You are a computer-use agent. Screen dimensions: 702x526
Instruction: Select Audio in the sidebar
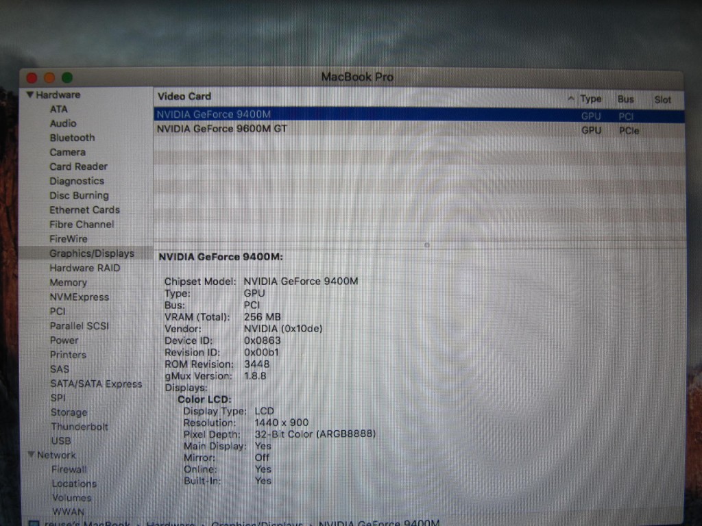pos(63,123)
